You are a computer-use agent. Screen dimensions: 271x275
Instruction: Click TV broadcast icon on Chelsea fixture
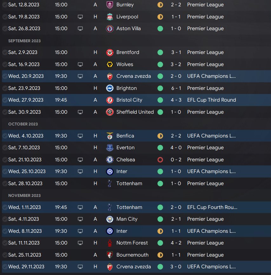[80, 160]
